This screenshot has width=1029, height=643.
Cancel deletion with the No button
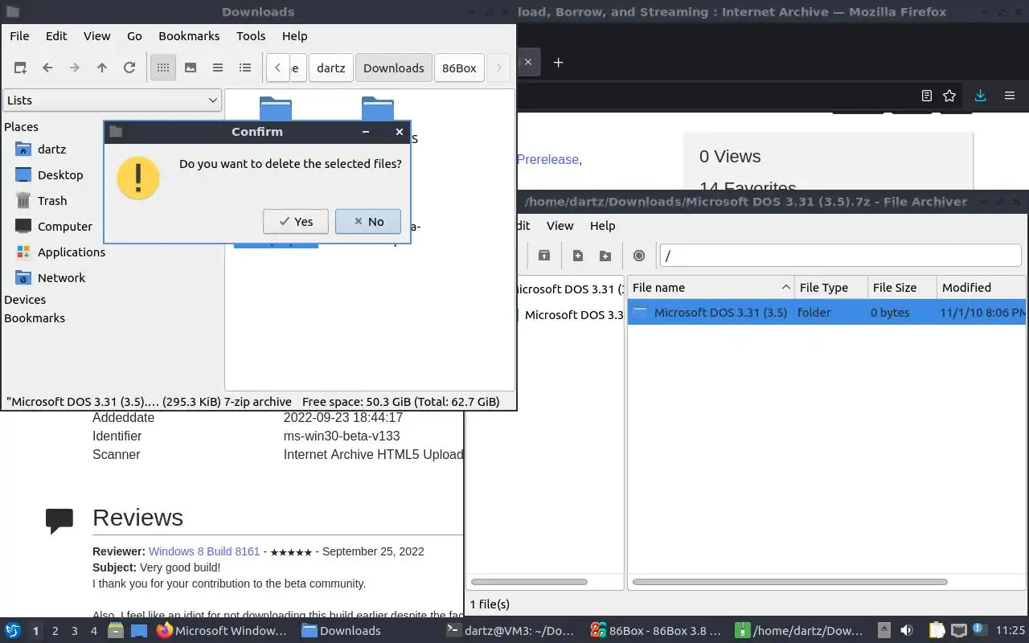(368, 222)
